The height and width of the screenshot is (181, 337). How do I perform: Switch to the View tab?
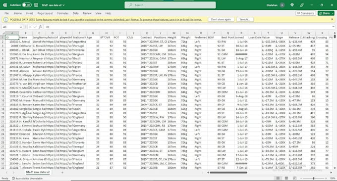(99, 13)
